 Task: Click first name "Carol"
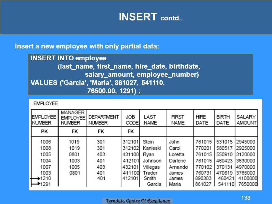click(x=175, y=148)
